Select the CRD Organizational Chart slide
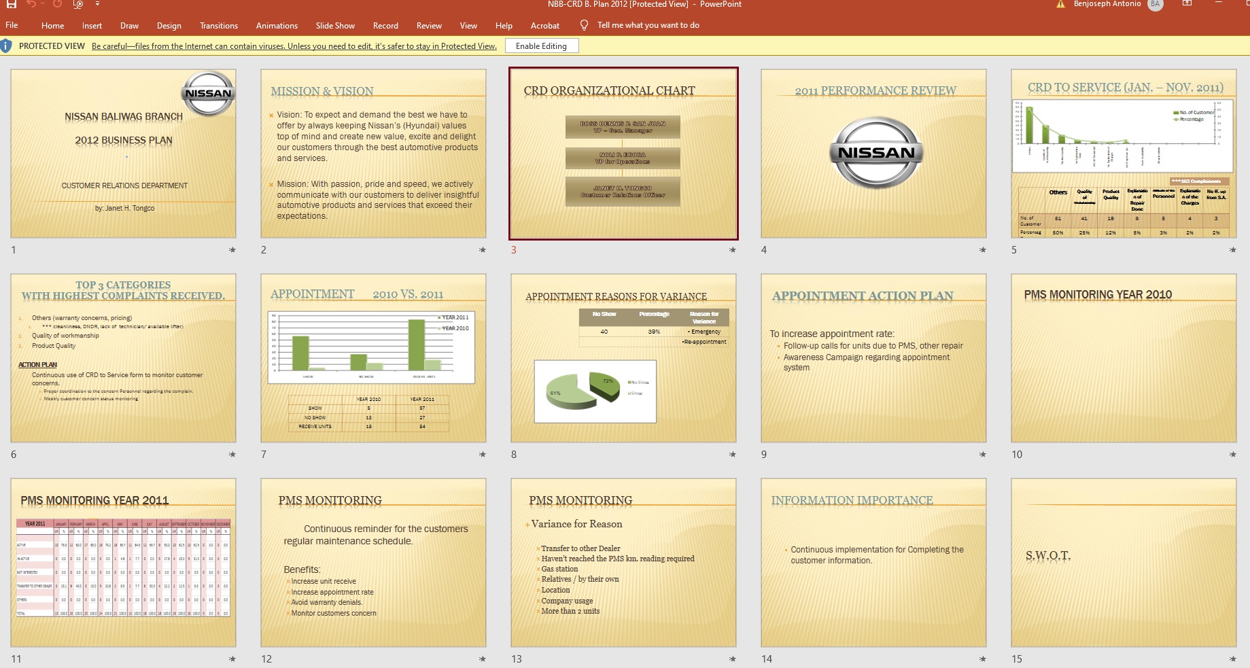The width and height of the screenshot is (1250, 668). pyautogui.click(x=623, y=153)
